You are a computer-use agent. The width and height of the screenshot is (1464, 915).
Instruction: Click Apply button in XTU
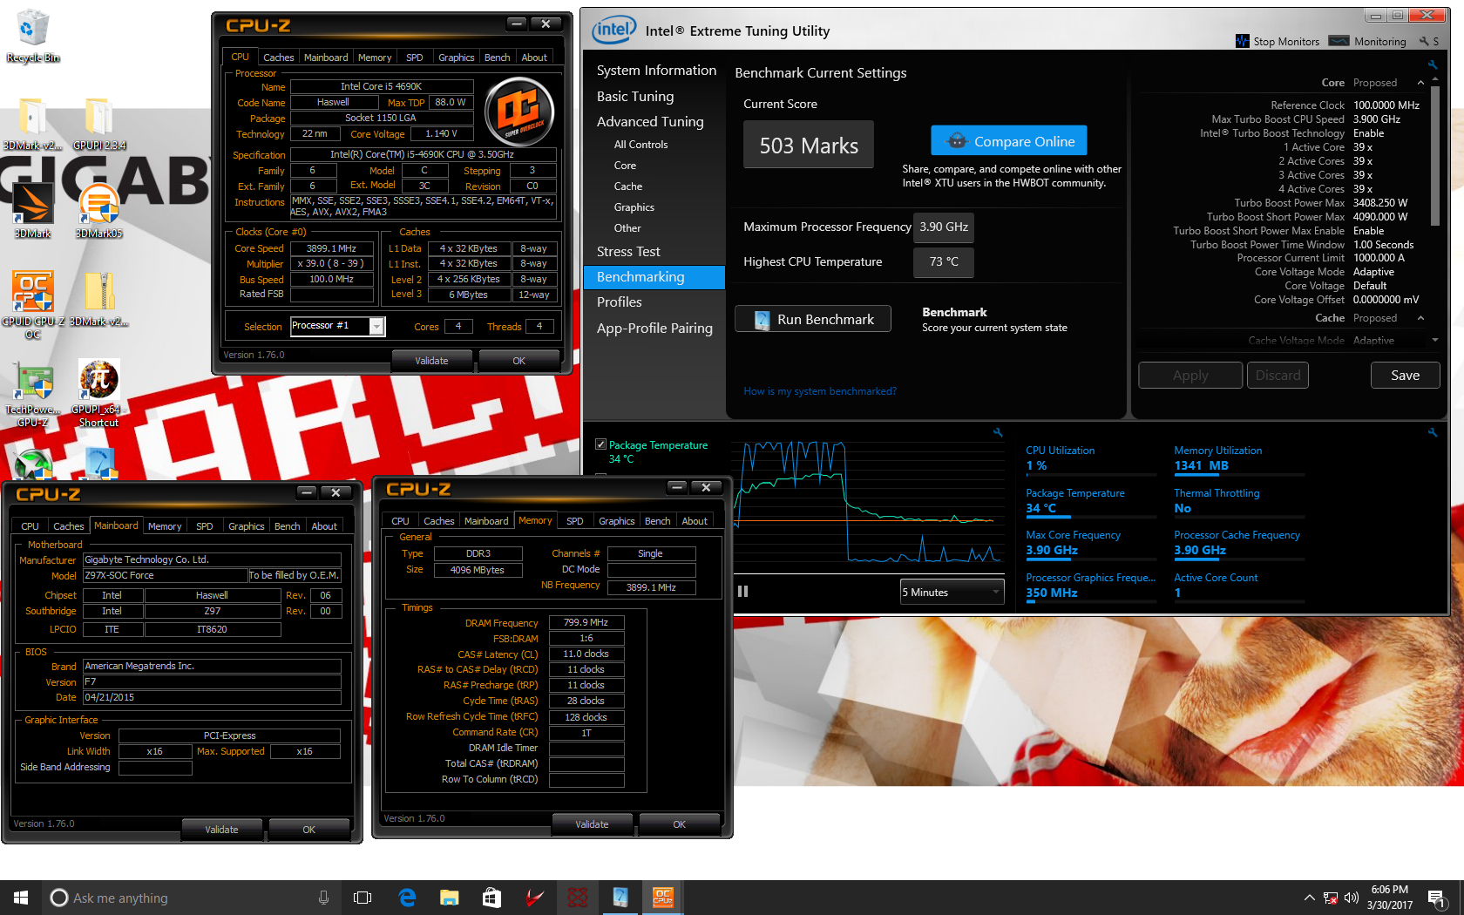[x=1190, y=376]
